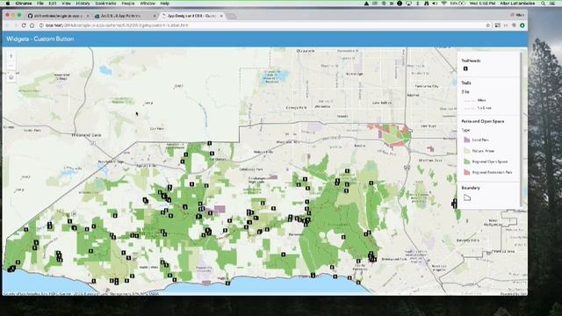Open the Edit menu
The image size is (562, 316).
[x=53, y=4]
